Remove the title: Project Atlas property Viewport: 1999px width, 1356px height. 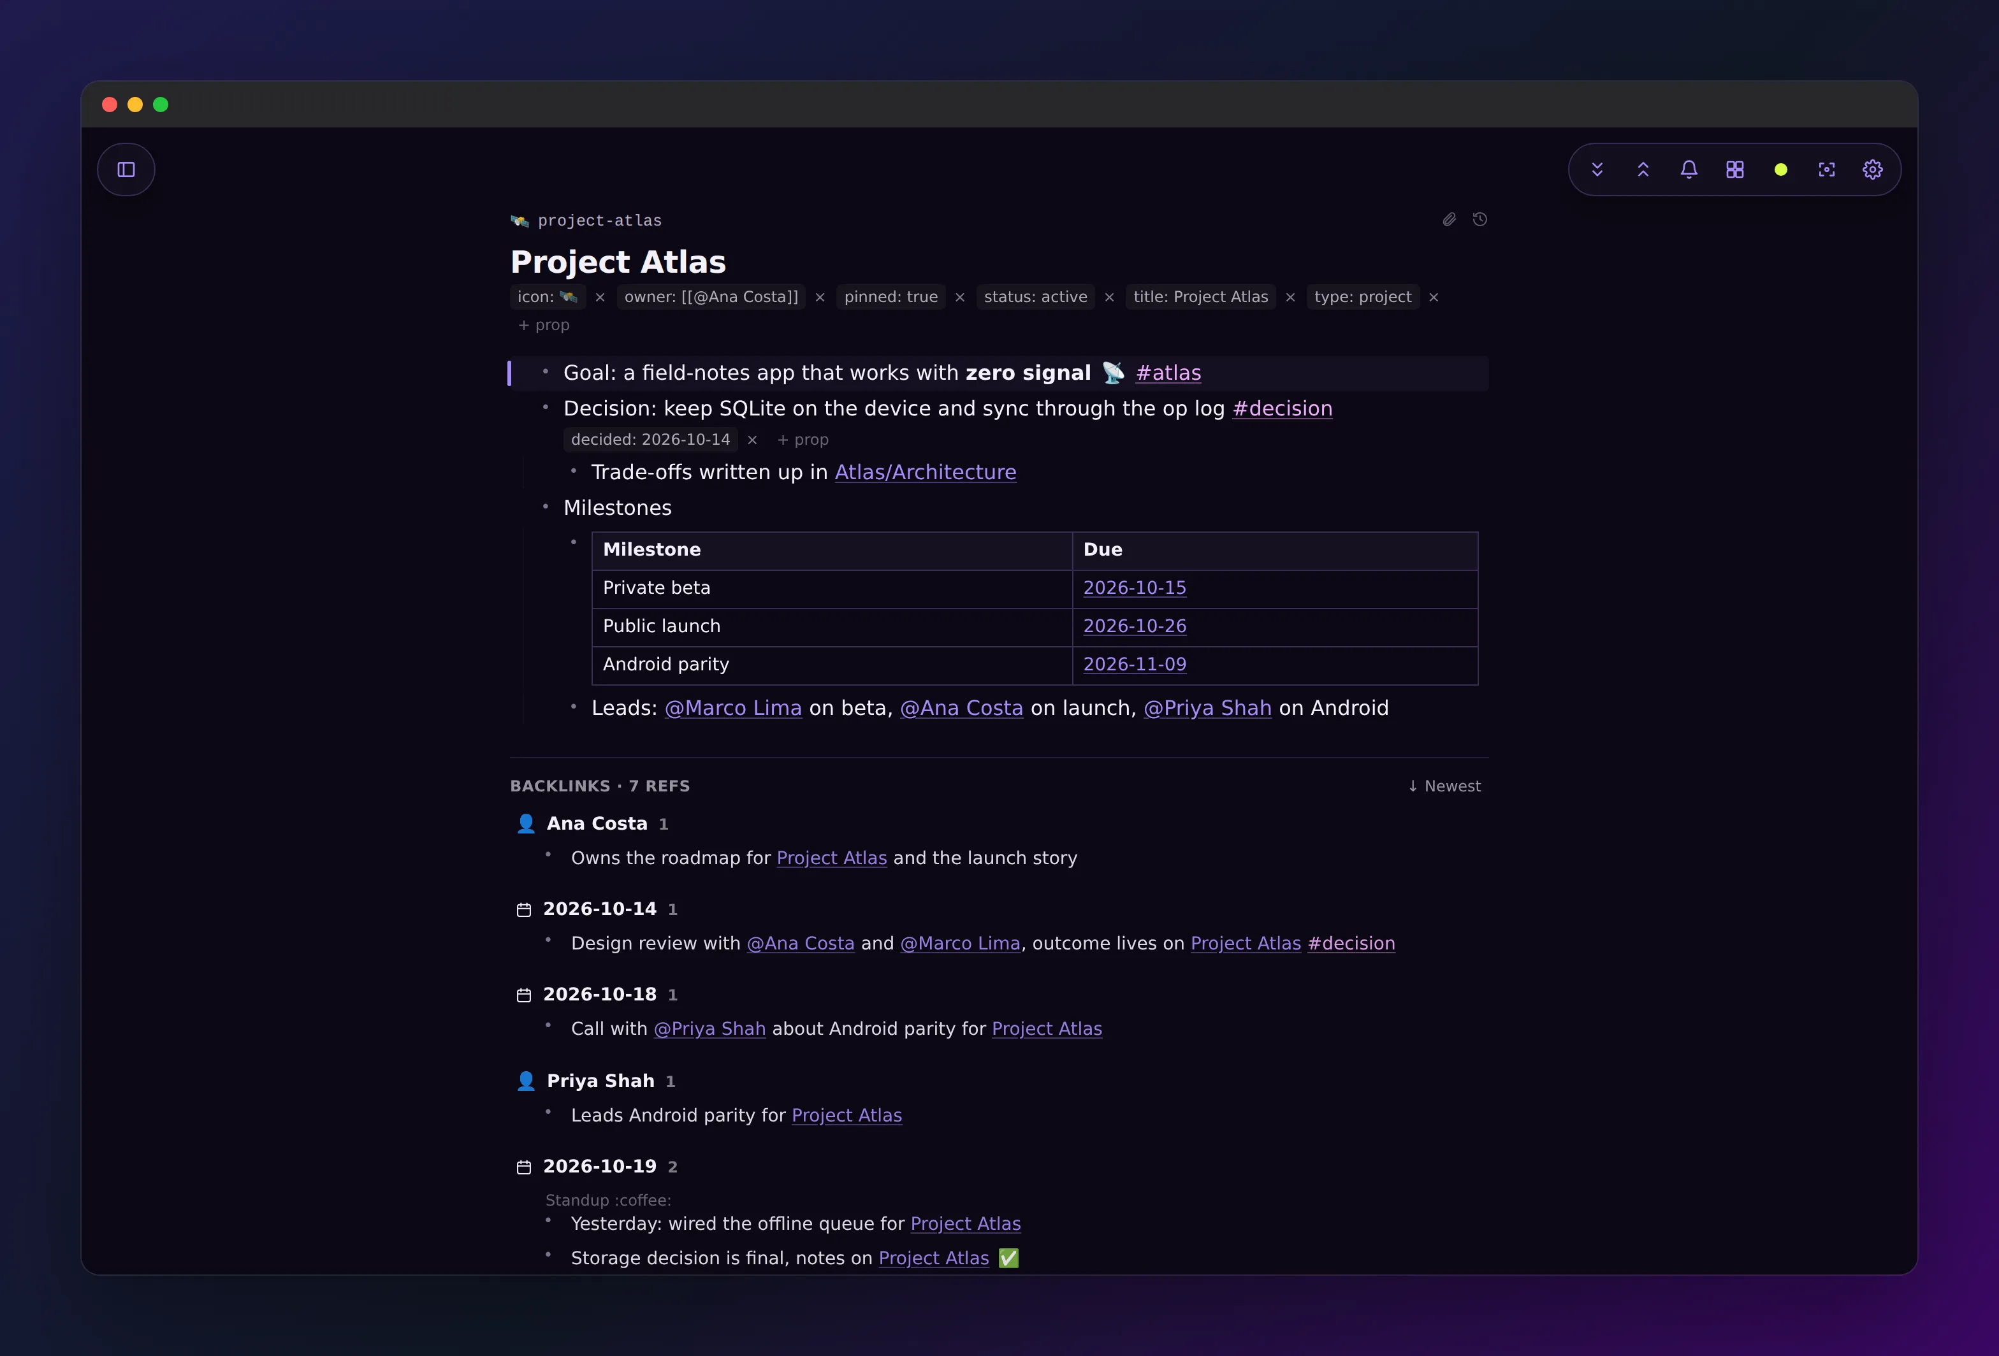coord(1290,298)
